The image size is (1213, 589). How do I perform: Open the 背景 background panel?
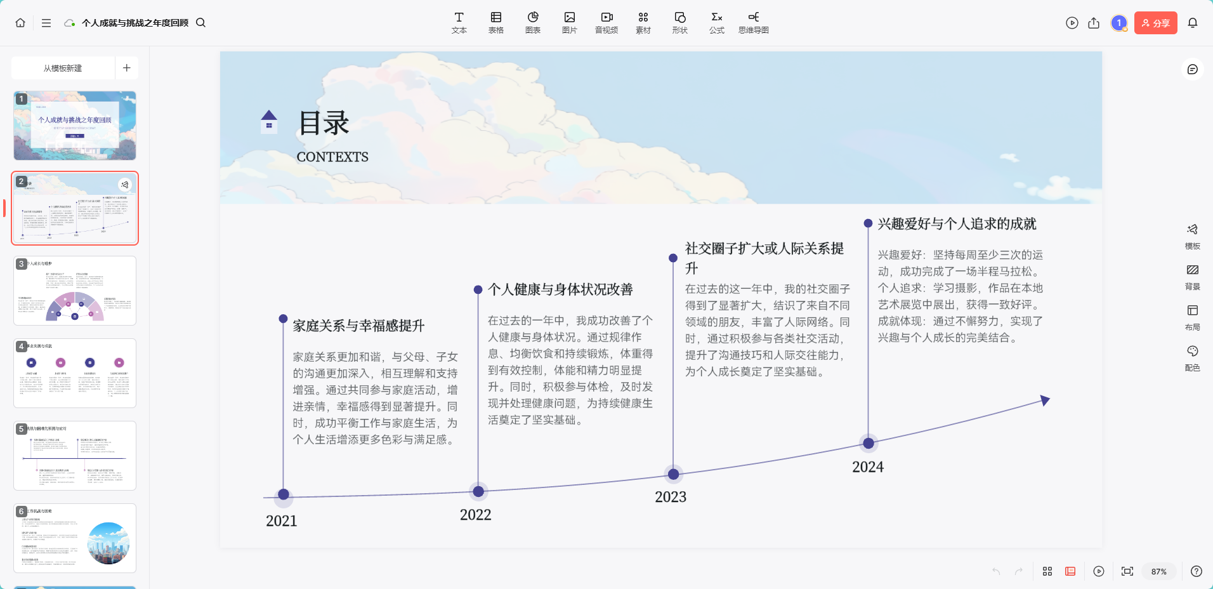pos(1193,277)
